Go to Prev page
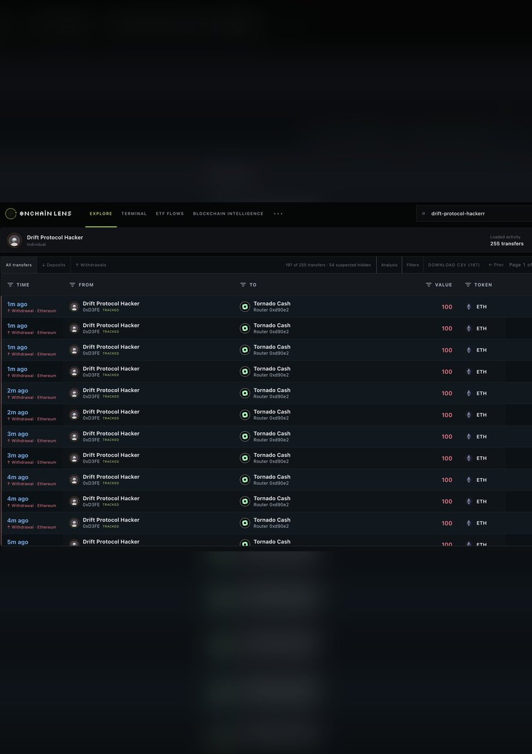 coord(496,265)
